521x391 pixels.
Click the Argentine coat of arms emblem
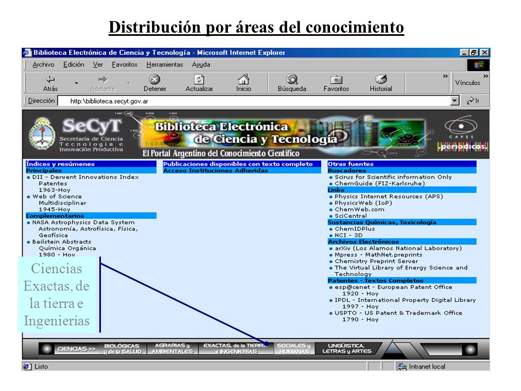pos(42,134)
